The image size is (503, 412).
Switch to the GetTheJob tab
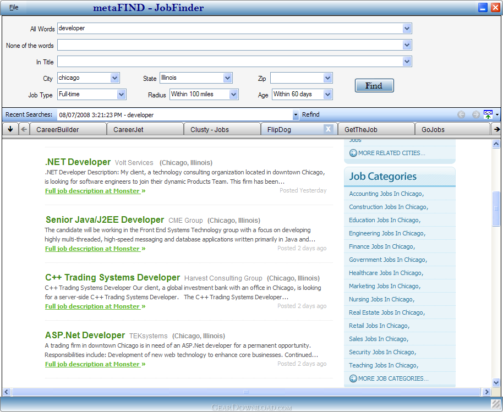pos(376,129)
